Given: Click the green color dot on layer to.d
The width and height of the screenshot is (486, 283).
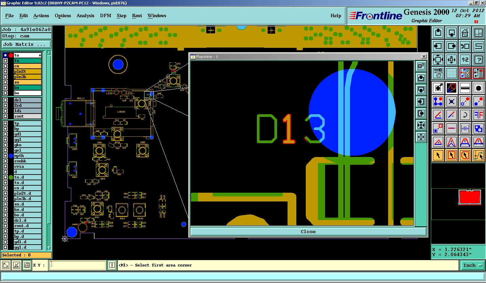Looking at the screenshot, I should click(11, 177).
